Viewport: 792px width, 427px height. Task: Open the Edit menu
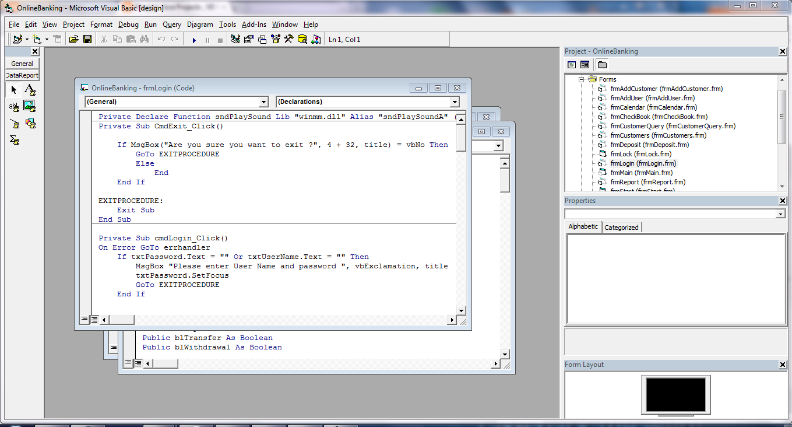coord(31,24)
